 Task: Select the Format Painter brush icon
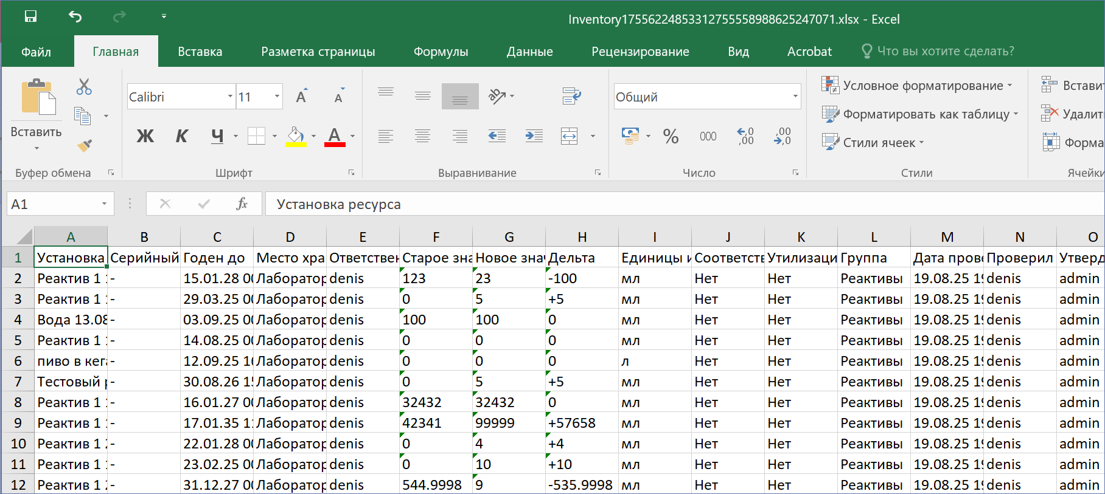[x=85, y=145]
